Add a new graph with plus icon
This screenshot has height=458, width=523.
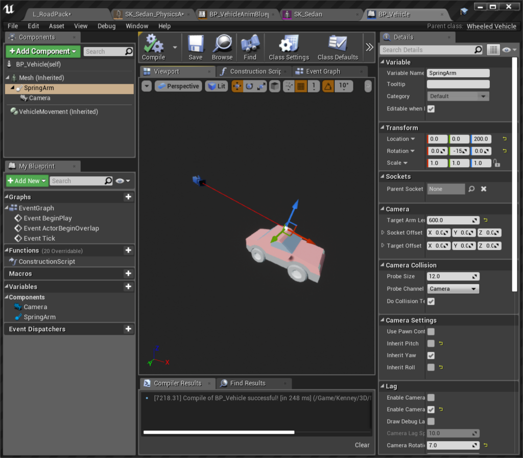[x=128, y=197]
